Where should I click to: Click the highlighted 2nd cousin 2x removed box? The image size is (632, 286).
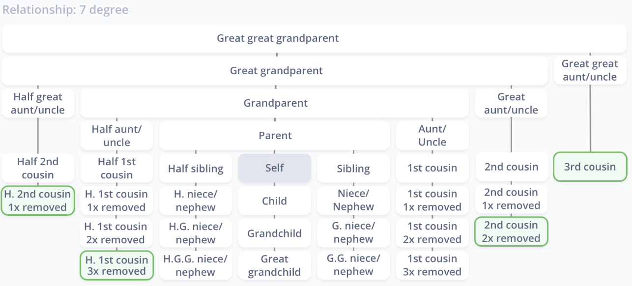(x=511, y=231)
